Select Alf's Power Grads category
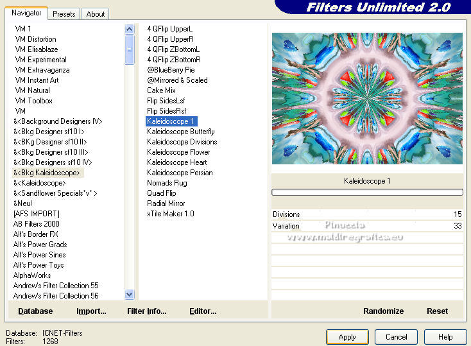471x346 pixels. [x=40, y=245]
